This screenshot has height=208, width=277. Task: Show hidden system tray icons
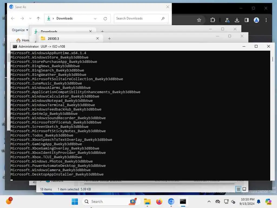209,201
